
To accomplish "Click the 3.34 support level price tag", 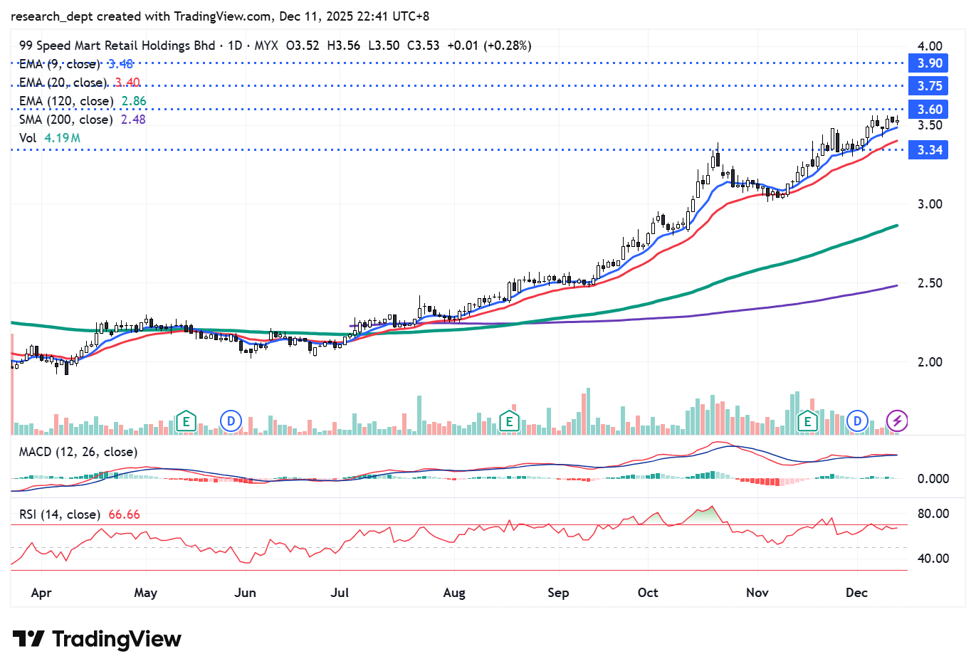I will coord(929,150).
